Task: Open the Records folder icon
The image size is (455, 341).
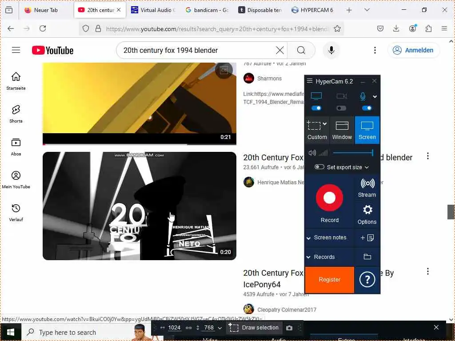Action: [367, 257]
